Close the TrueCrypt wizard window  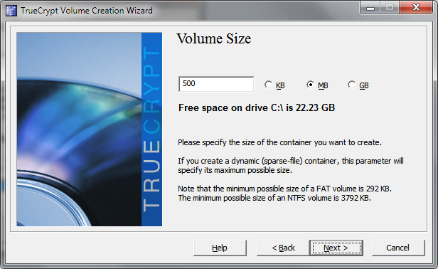point(416,8)
